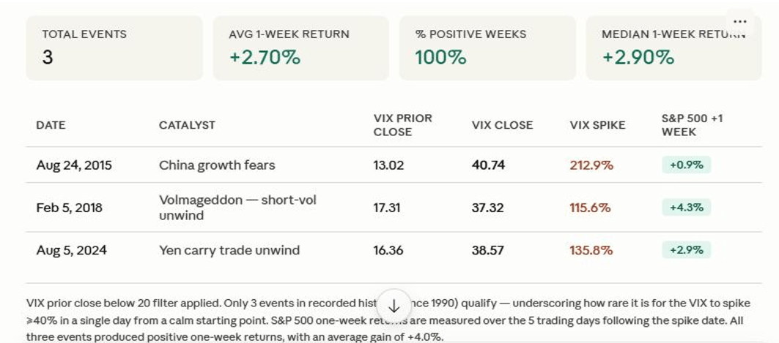
Task: Click the % Positive Weeks card
Action: (487, 48)
